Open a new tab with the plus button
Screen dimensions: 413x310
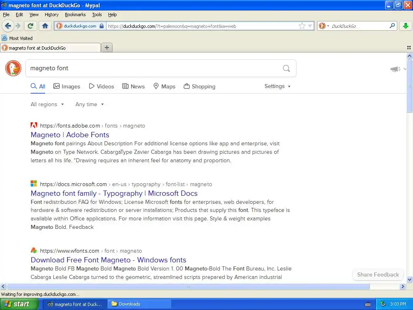coord(107,48)
